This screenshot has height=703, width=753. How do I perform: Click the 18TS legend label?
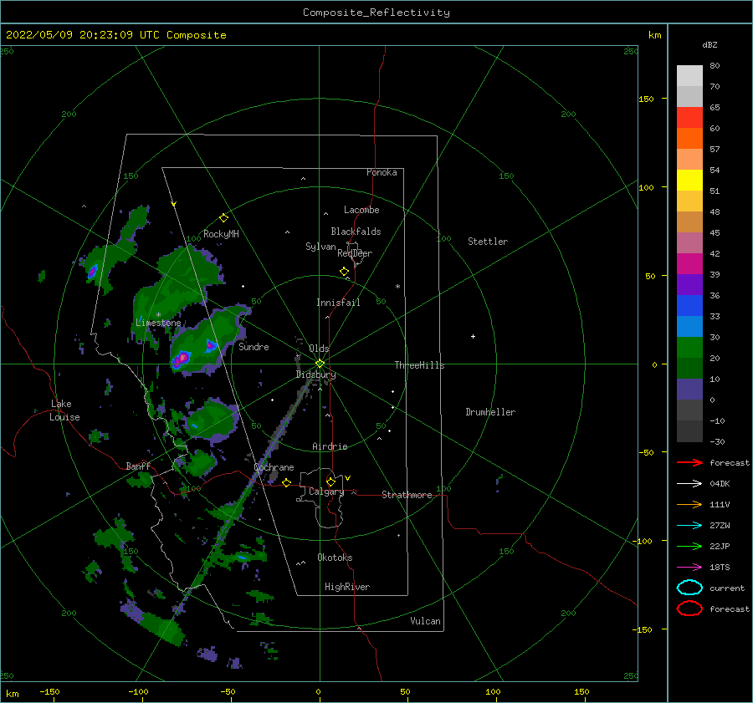pos(720,568)
